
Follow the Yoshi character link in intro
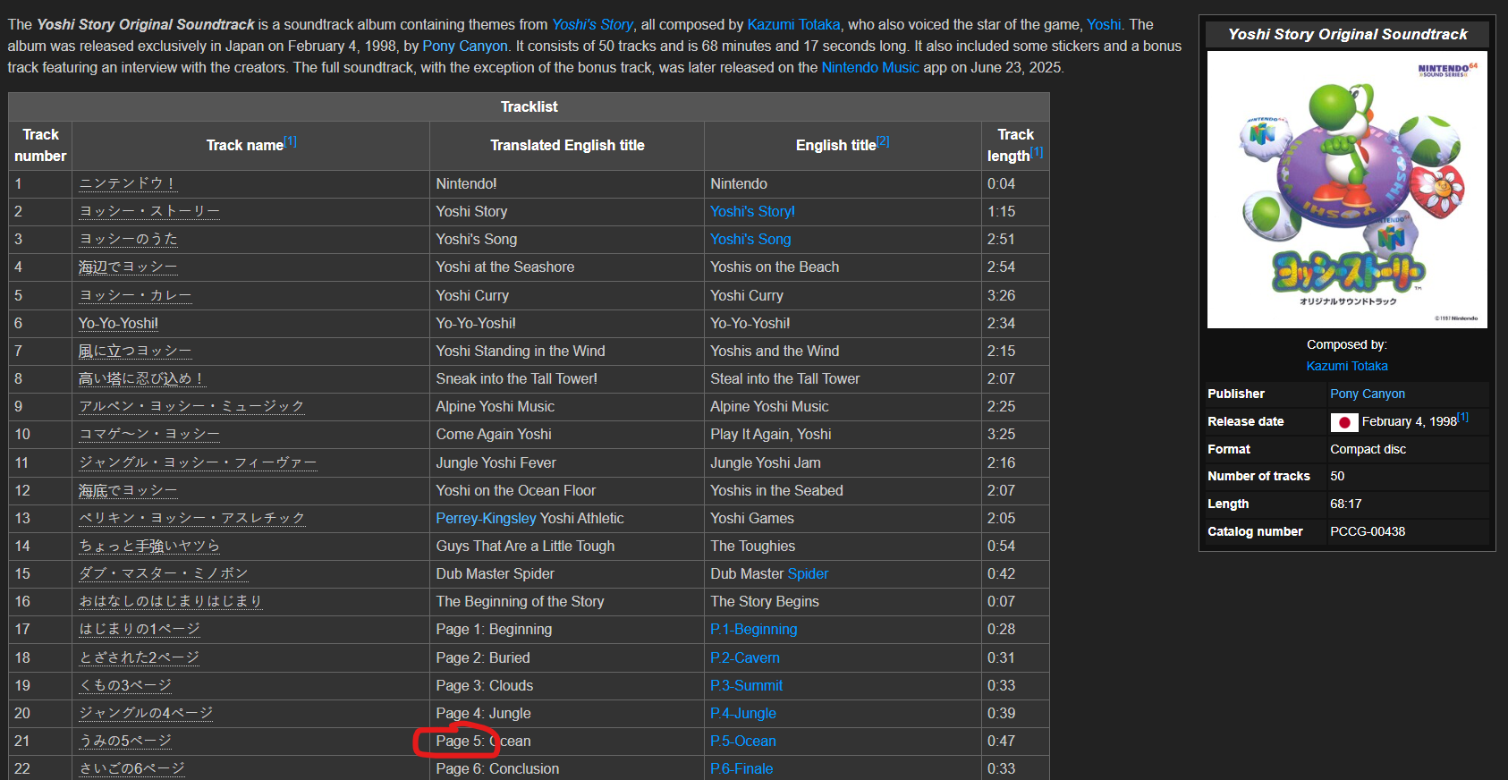tap(1104, 24)
